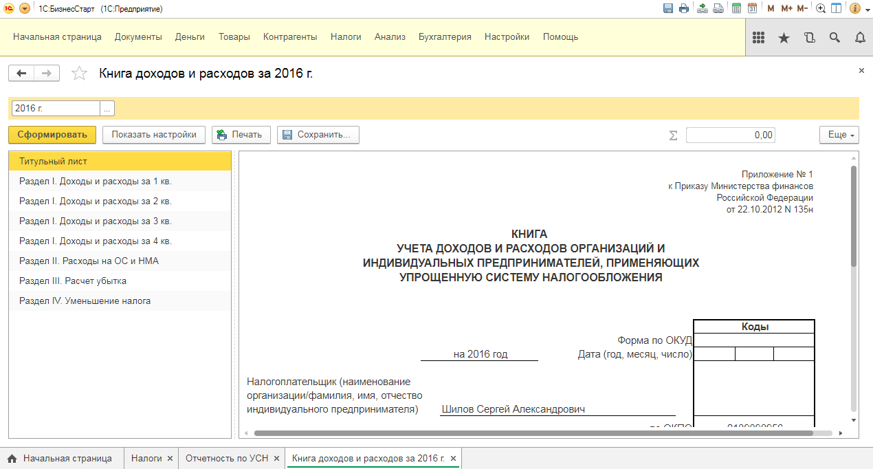
Task: Open the calculator icon in title bar
Action: (x=737, y=8)
